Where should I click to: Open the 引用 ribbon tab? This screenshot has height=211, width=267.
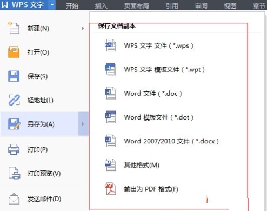[x=172, y=6]
